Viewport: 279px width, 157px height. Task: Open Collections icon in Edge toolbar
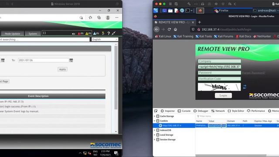(99, 17)
